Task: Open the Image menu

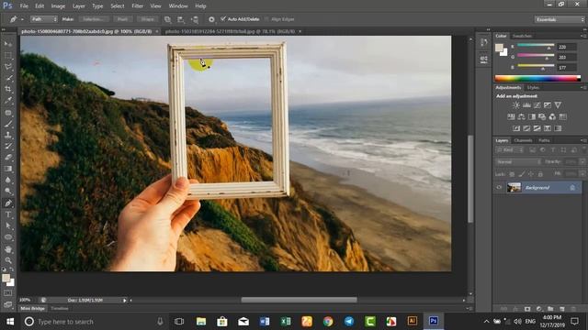Action: pos(58,6)
